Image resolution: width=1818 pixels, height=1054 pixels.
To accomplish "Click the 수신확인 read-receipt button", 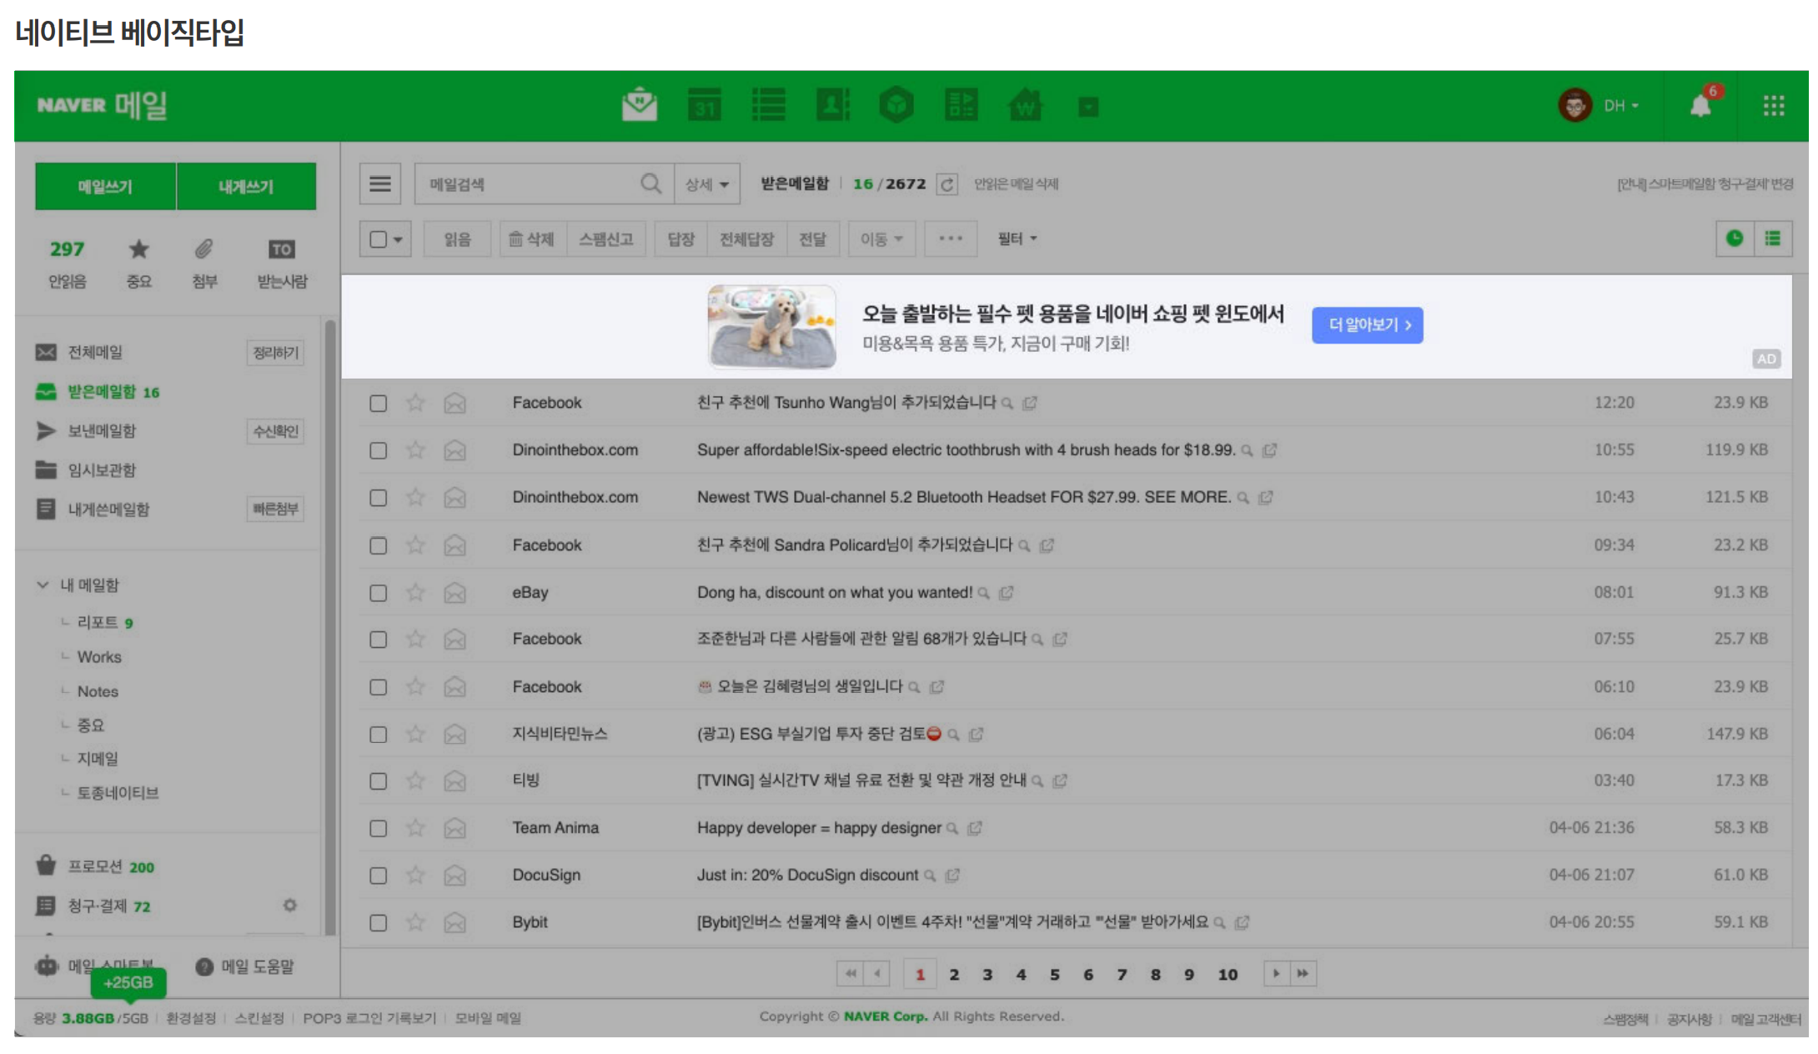I will coord(275,431).
